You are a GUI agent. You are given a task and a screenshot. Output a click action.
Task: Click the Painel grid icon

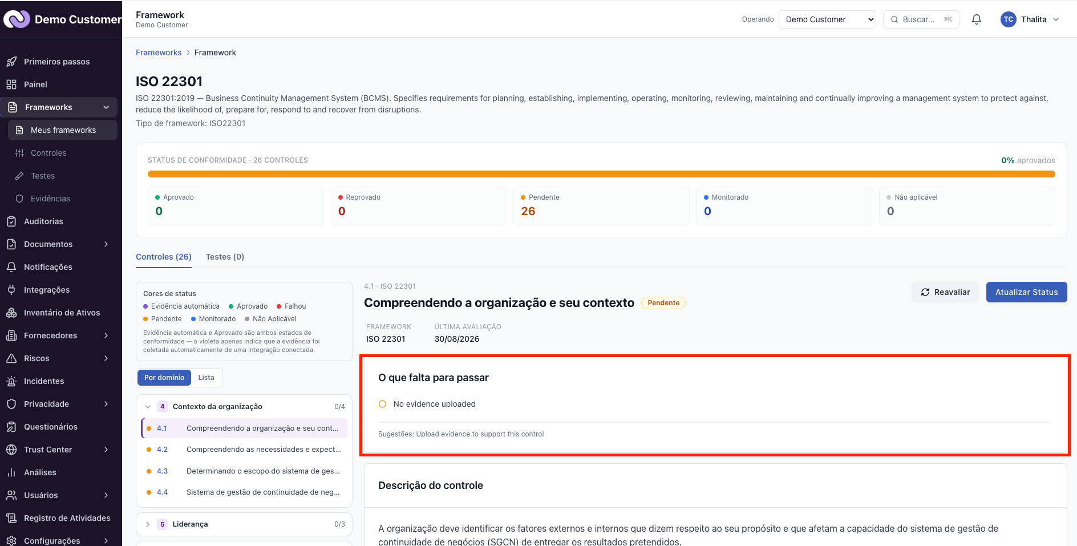(x=11, y=84)
